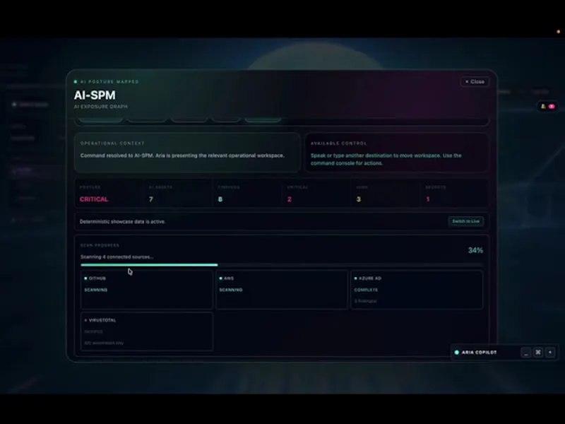Click the Operational Context message text
565x424 pixels.
tap(182, 155)
